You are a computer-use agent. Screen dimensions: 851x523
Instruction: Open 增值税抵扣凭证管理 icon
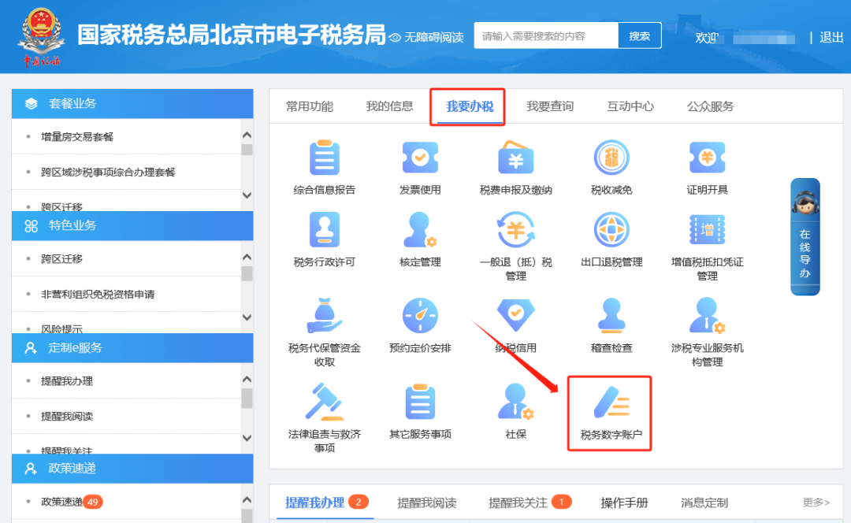(x=707, y=230)
